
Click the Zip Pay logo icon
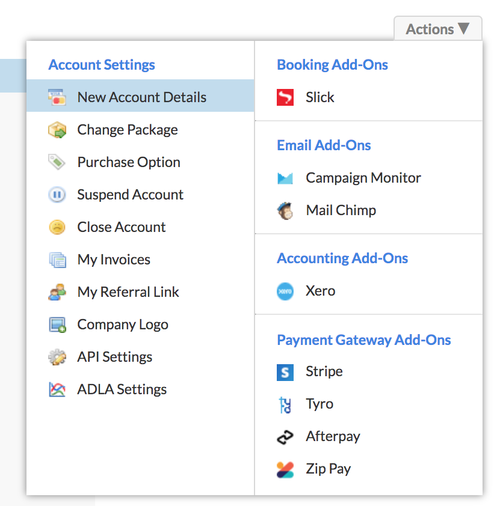(x=285, y=469)
